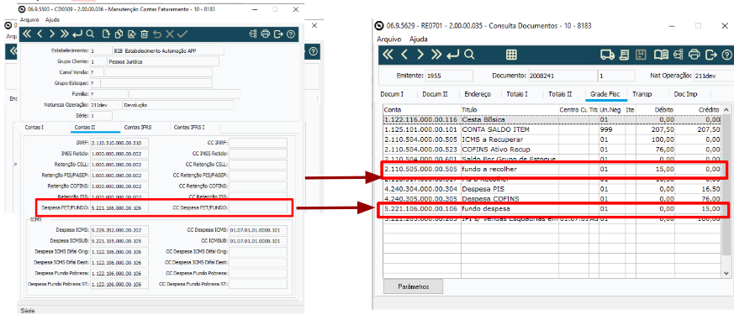The width and height of the screenshot is (734, 315).
Task: Open Ajuda menu in Manutenção Contas window
Action: pyautogui.click(x=52, y=20)
